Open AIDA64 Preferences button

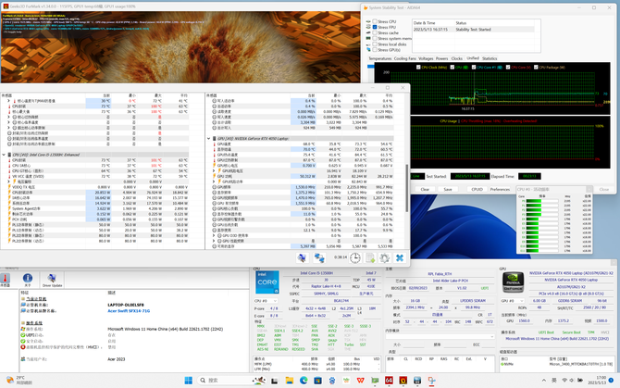click(x=500, y=190)
